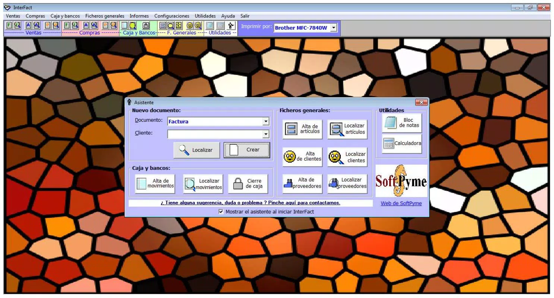Click the Compras 'A' magnifier search icon
554x298 pixels.
point(94,25)
